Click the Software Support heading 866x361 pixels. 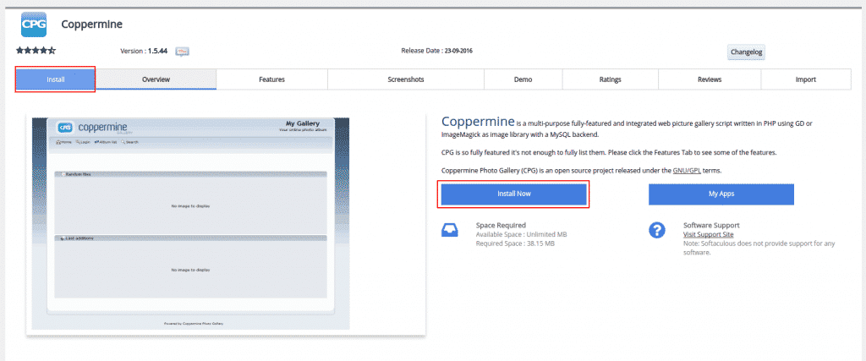(x=711, y=225)
